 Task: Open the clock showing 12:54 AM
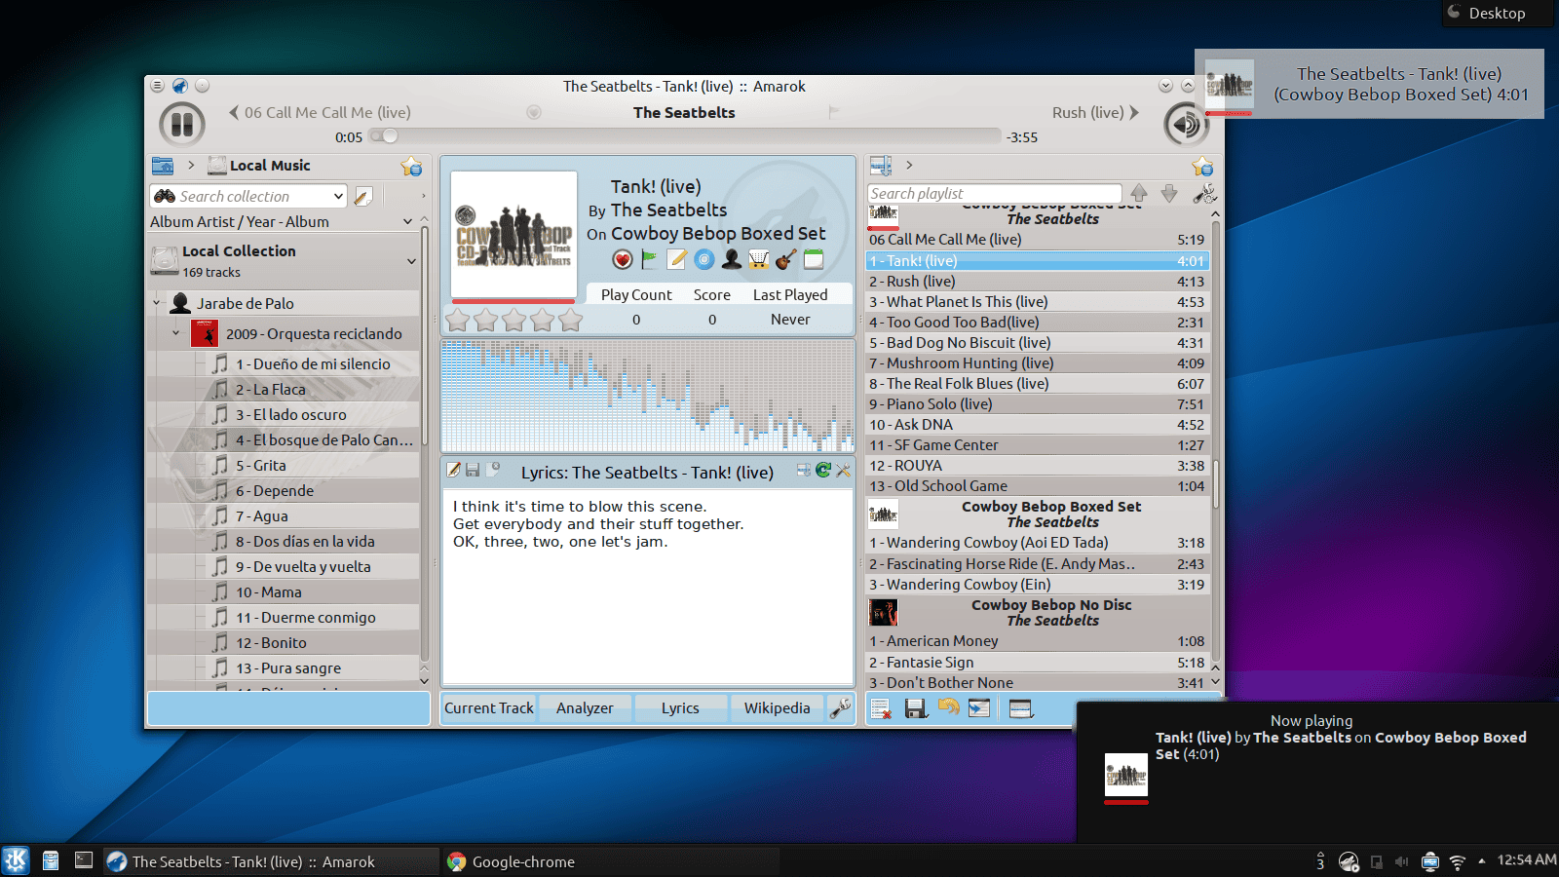tap(1526, 859)
